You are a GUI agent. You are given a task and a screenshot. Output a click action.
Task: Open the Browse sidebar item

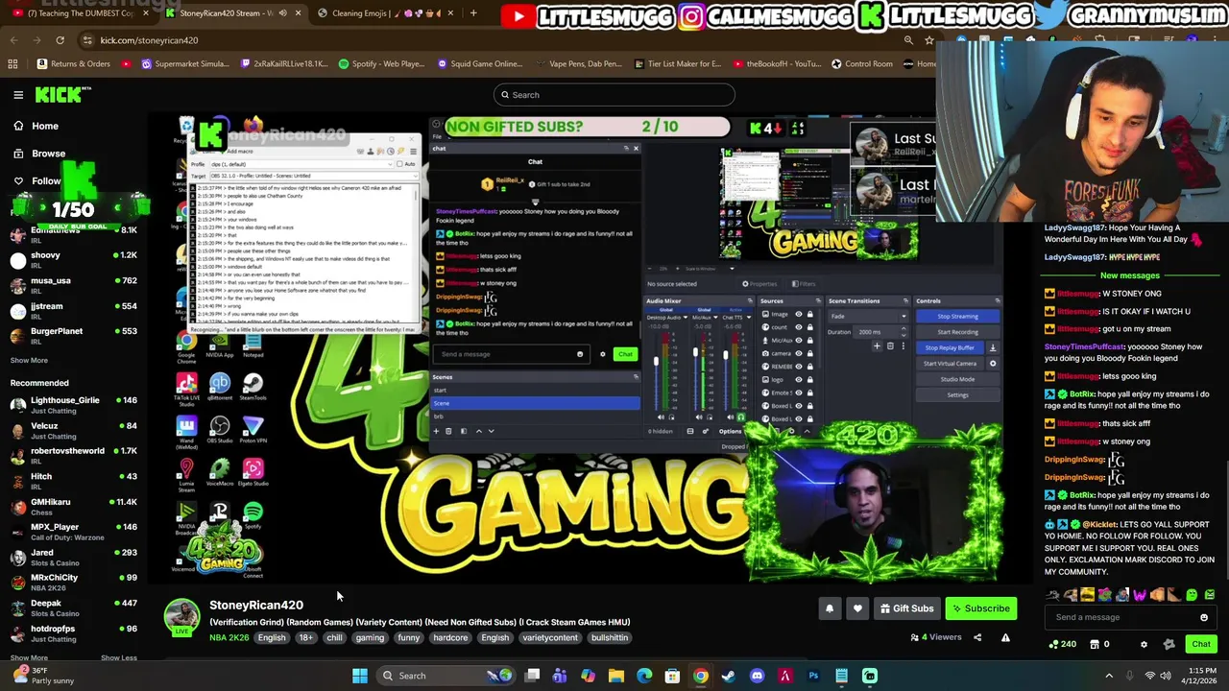click(x=48, y=154)
